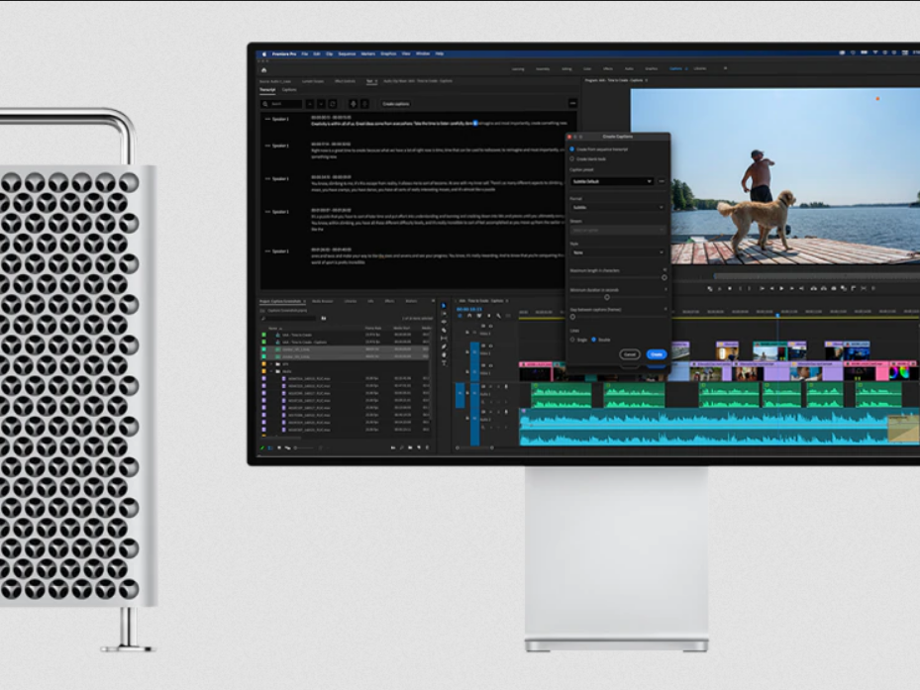This screenshot has height=690, width=920.
Task: Select the Single lines radio button
Action: (x=572, y=340)
